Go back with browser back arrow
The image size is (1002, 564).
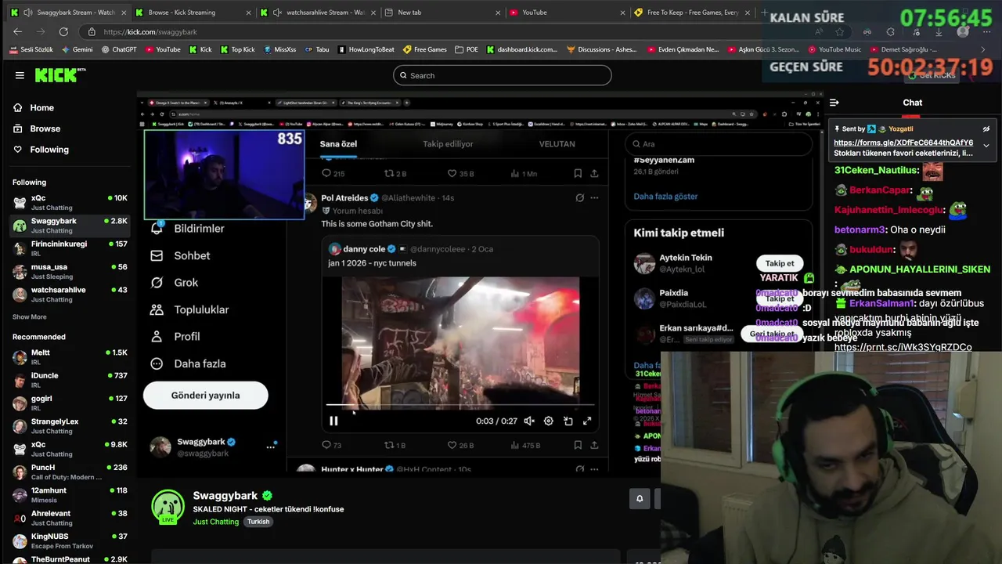click(x=17, y=32)
